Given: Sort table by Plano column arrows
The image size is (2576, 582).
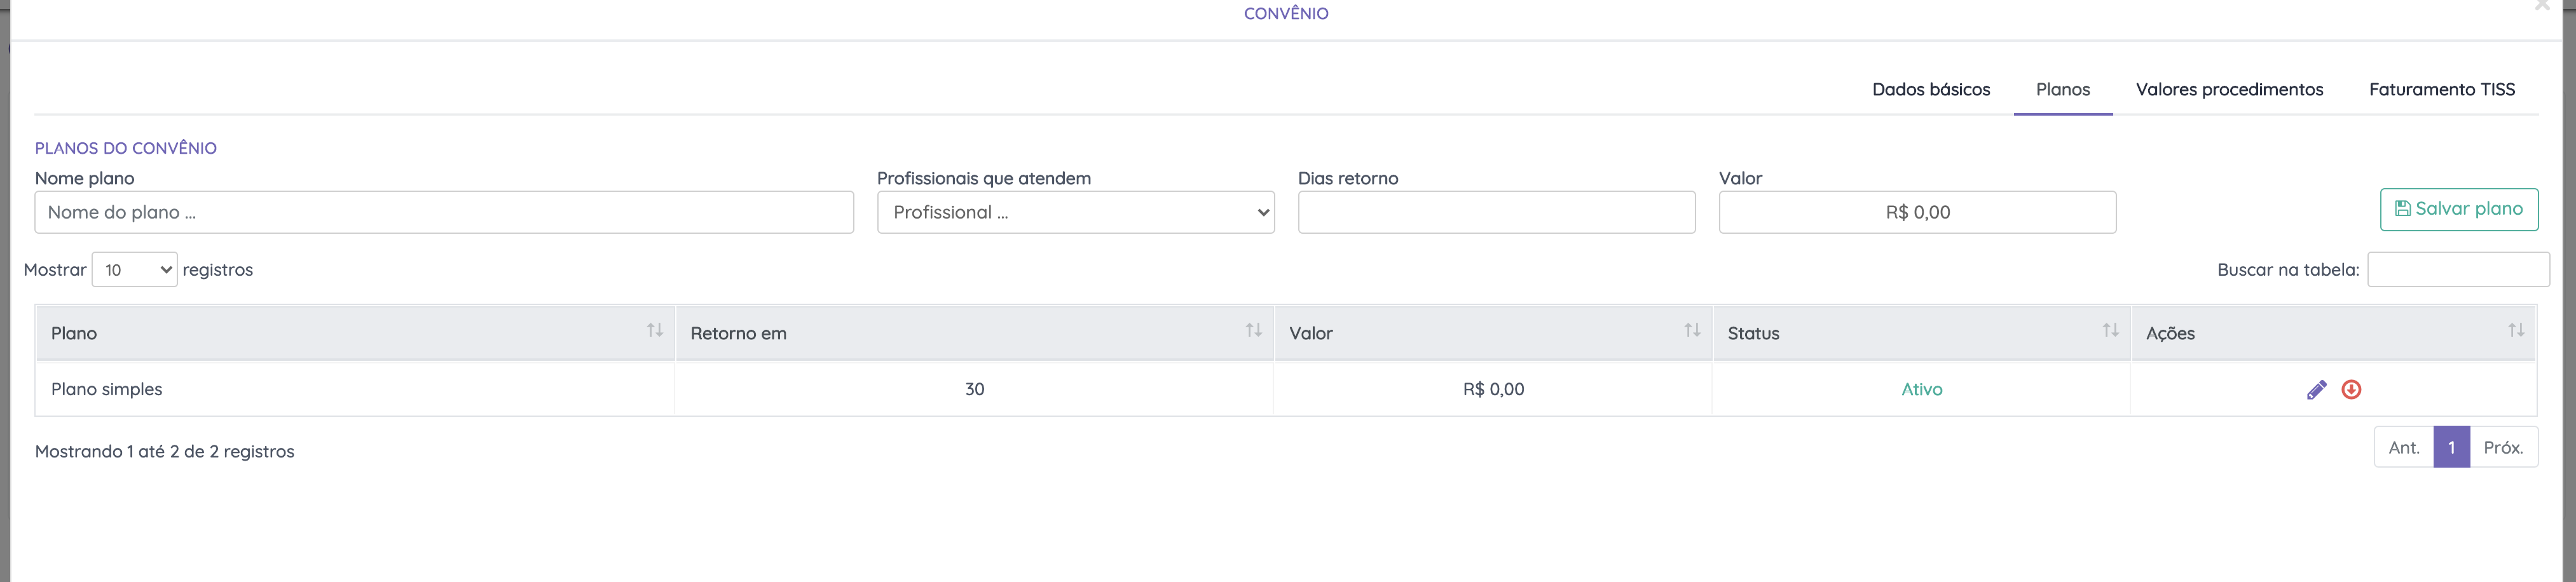Looking at the screenshot, I should coord(655,331).
